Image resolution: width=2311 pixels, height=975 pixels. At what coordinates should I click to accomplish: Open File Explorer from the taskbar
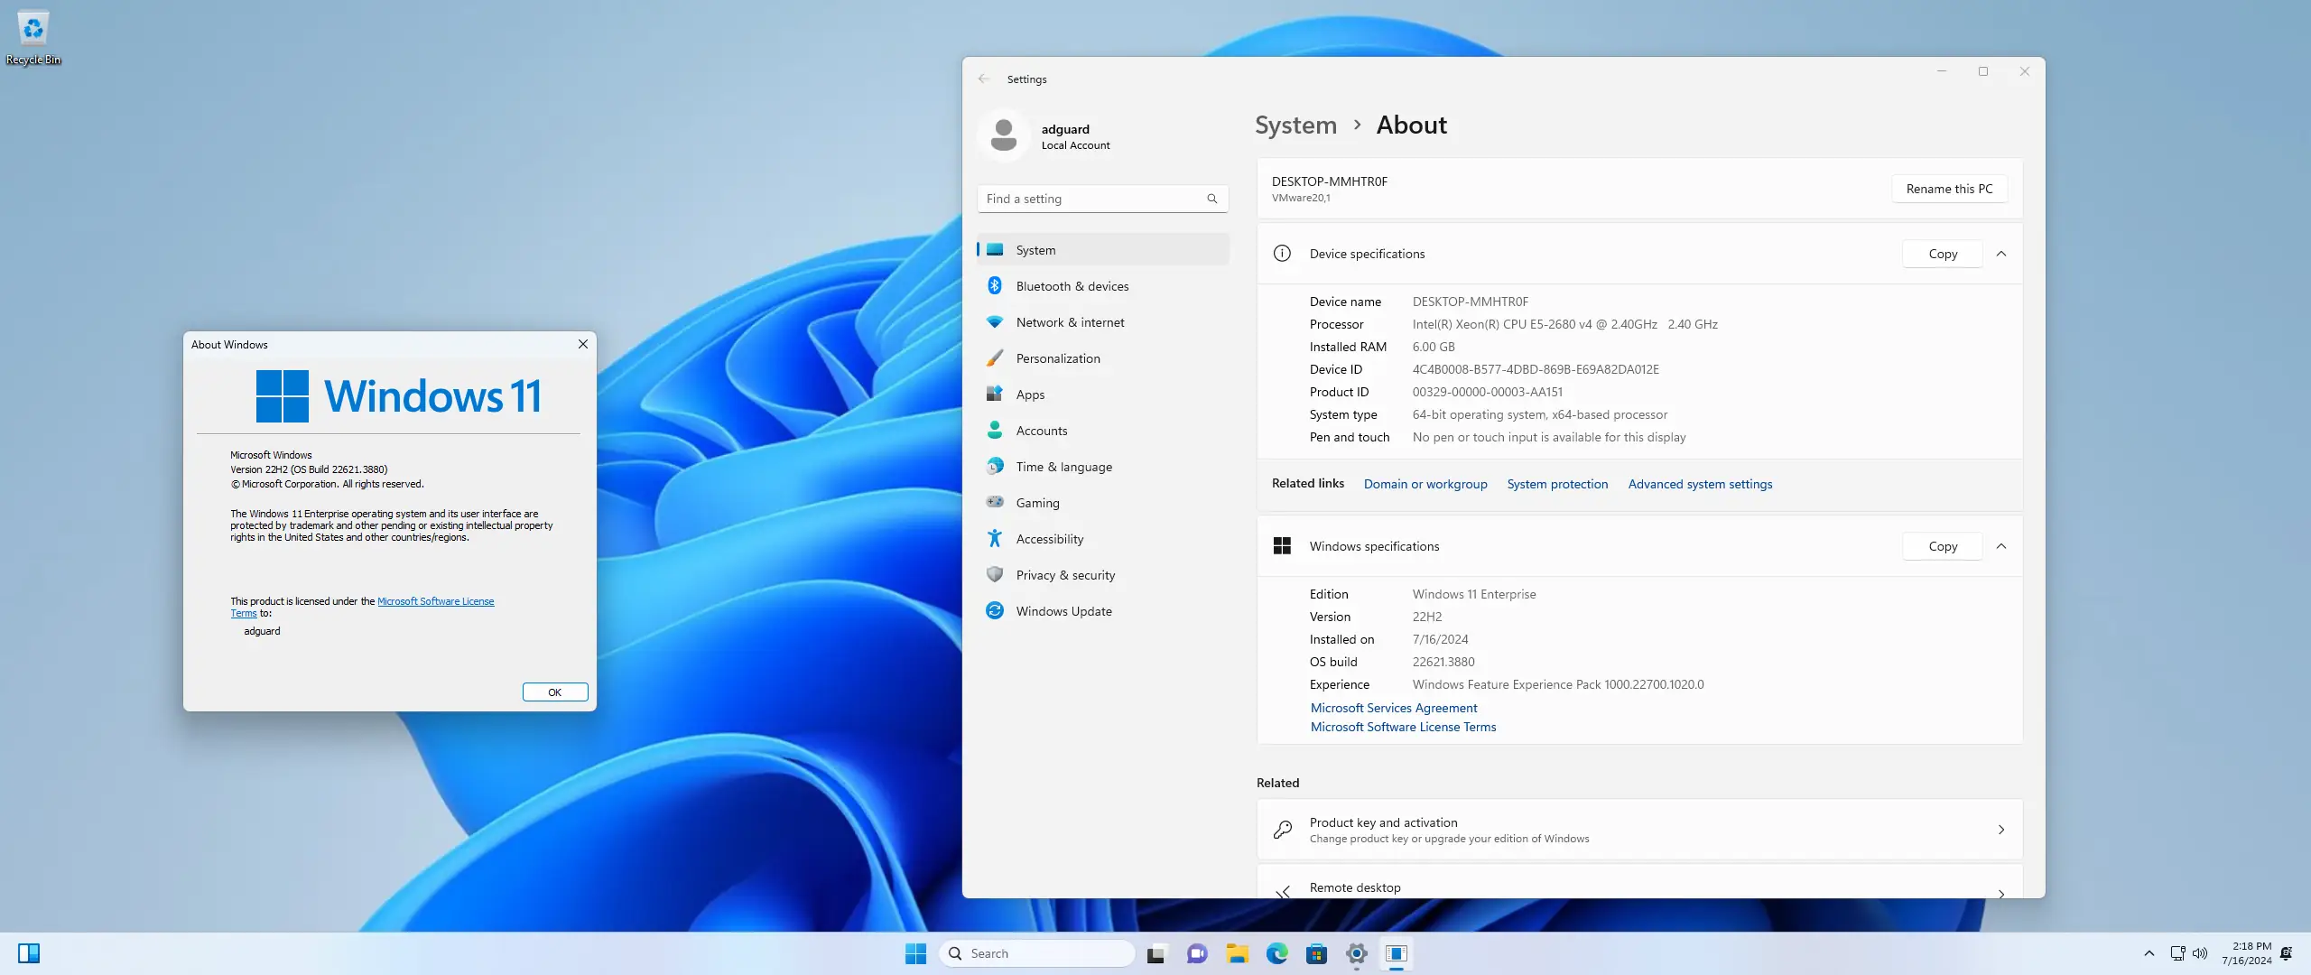[x=1237, y=952]
